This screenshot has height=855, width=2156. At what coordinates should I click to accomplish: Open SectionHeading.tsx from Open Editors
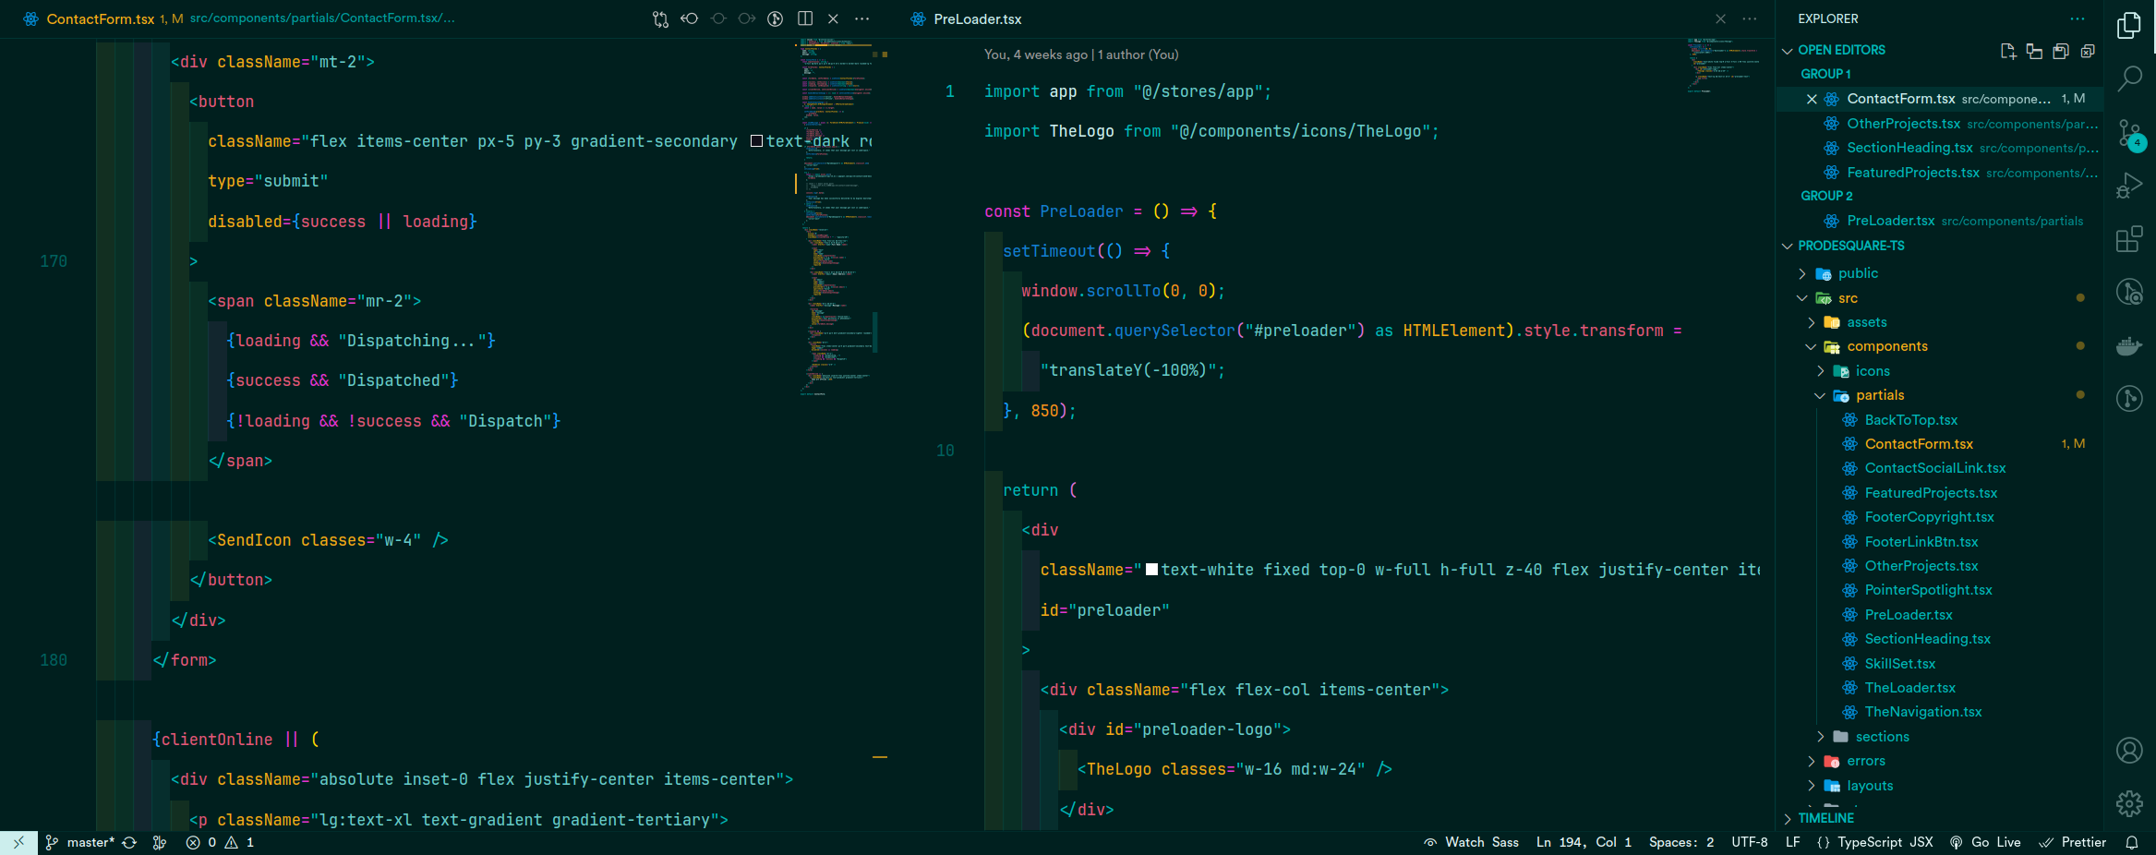[x=1939, y=148]
